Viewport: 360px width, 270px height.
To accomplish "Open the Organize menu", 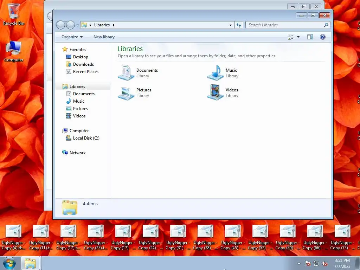I will coord(72,37).
